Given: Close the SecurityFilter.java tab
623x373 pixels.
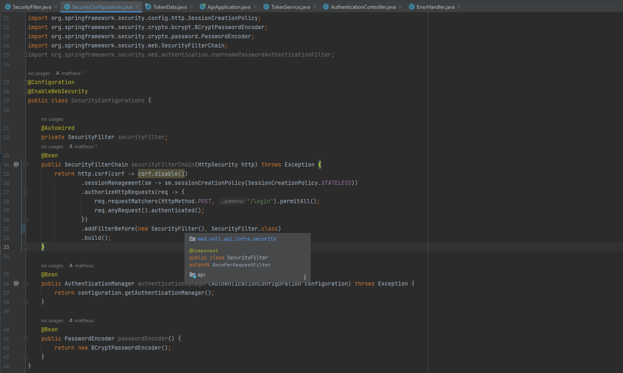Looking at the screenshot, I should click(56, 7).
